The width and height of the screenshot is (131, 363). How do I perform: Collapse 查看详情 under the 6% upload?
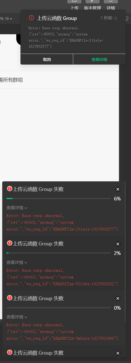pos(17,208)
